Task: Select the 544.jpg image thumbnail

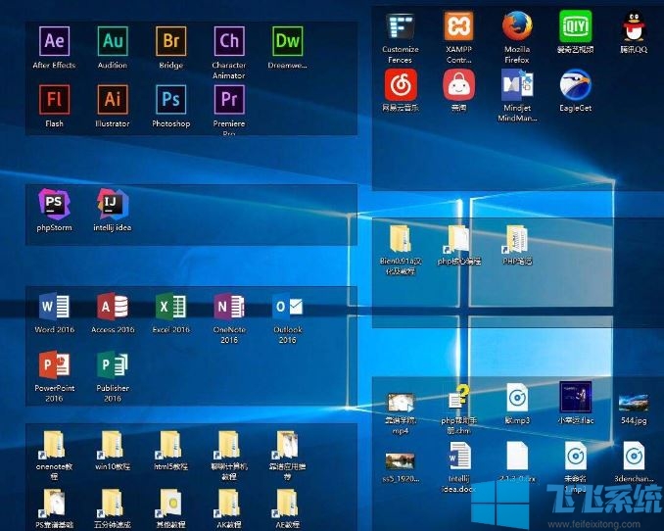Action: click(x=633, y=403)
